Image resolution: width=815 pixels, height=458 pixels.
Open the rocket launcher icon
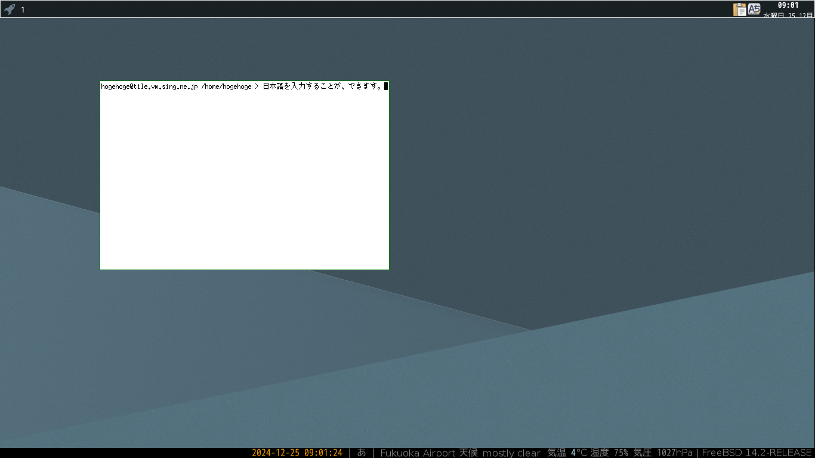tap(10, 10)
